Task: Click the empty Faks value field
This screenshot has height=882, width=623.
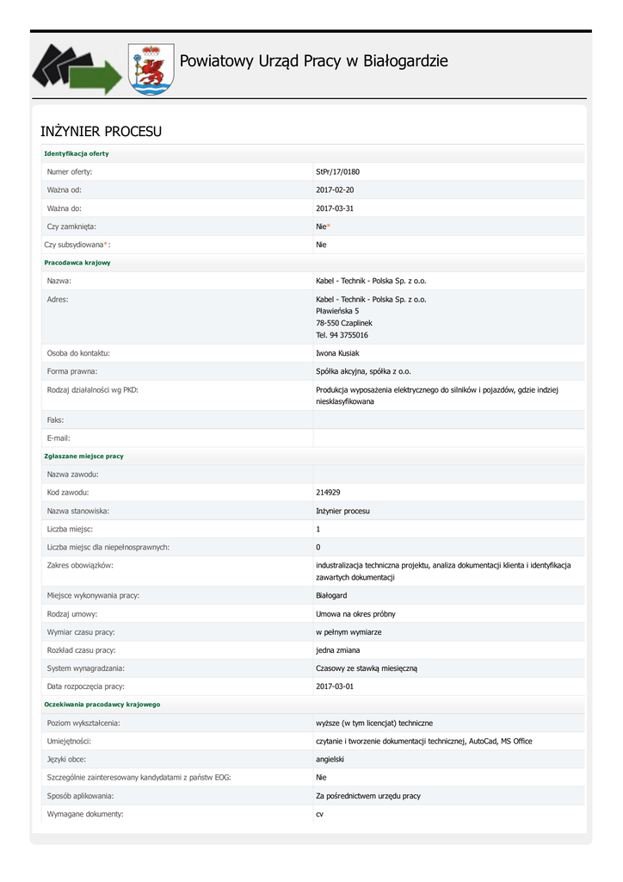Action: 447,419
